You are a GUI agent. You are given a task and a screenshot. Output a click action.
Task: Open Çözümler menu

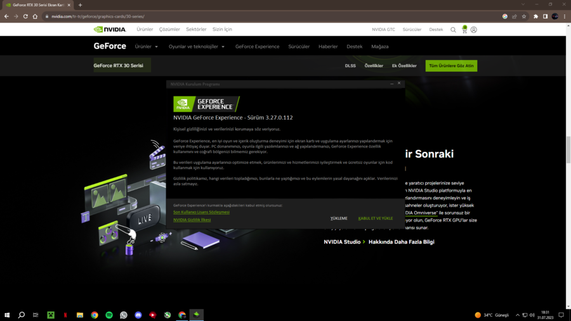pyautogui.click(x=169, y=30)
